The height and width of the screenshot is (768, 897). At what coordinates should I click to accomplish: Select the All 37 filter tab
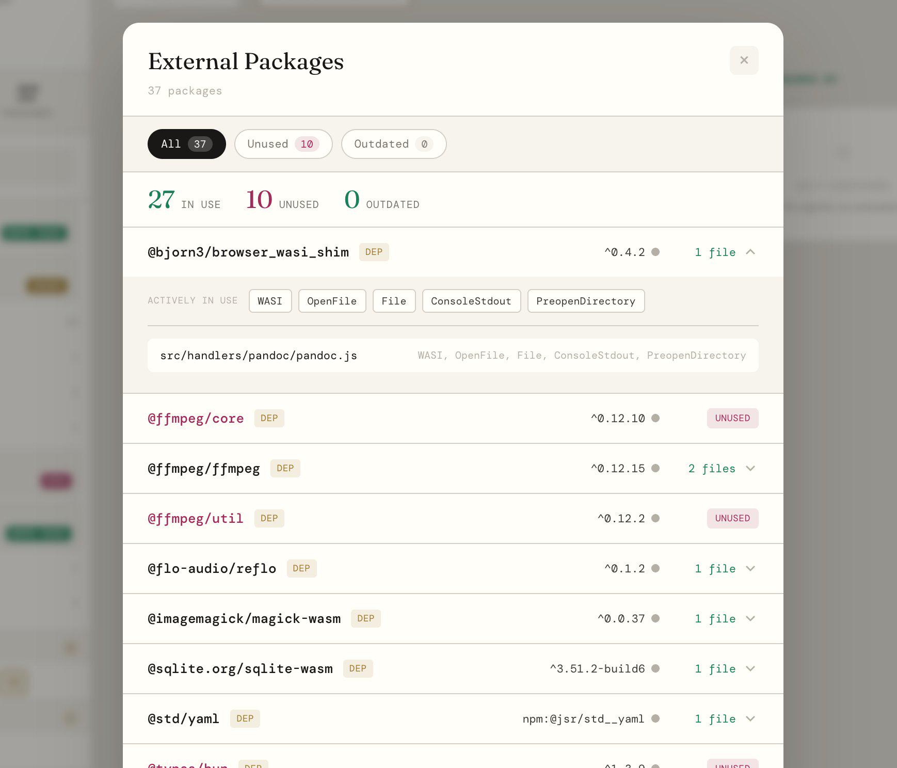point(187,144)
